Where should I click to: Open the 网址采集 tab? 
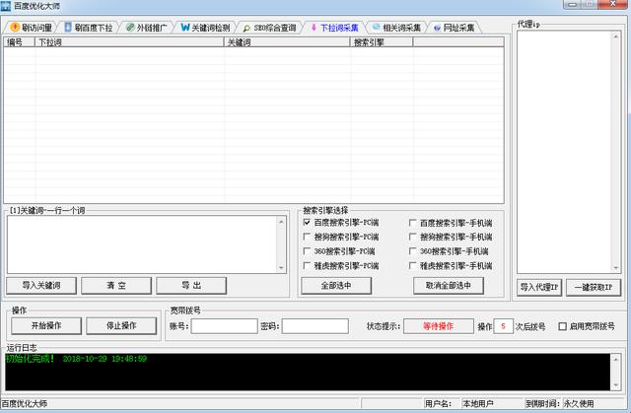click(x=455, y=28)
